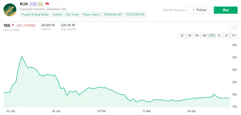Image resolution: width=241 pixels, height=115 pixels.
Task: Click the Indonesia flag icon
Action: point(47,4)
